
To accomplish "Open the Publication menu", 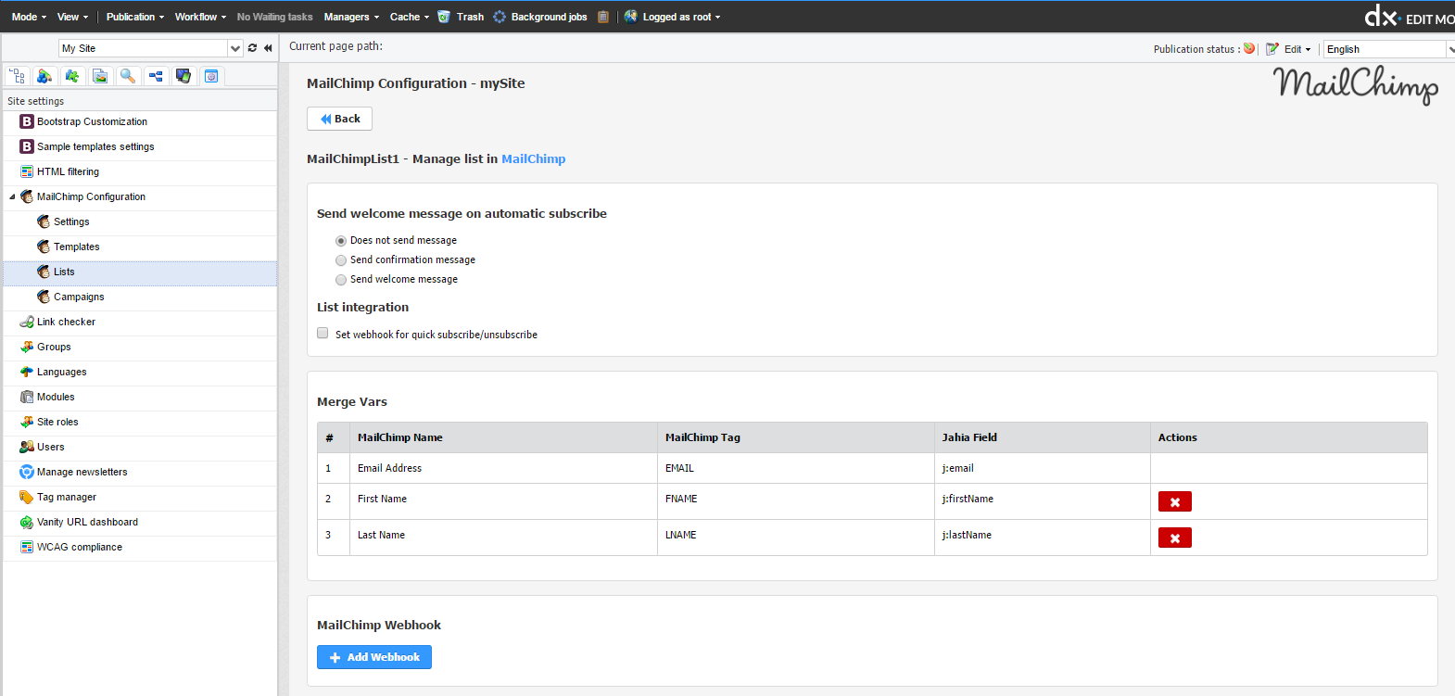I will click(134, 17).
